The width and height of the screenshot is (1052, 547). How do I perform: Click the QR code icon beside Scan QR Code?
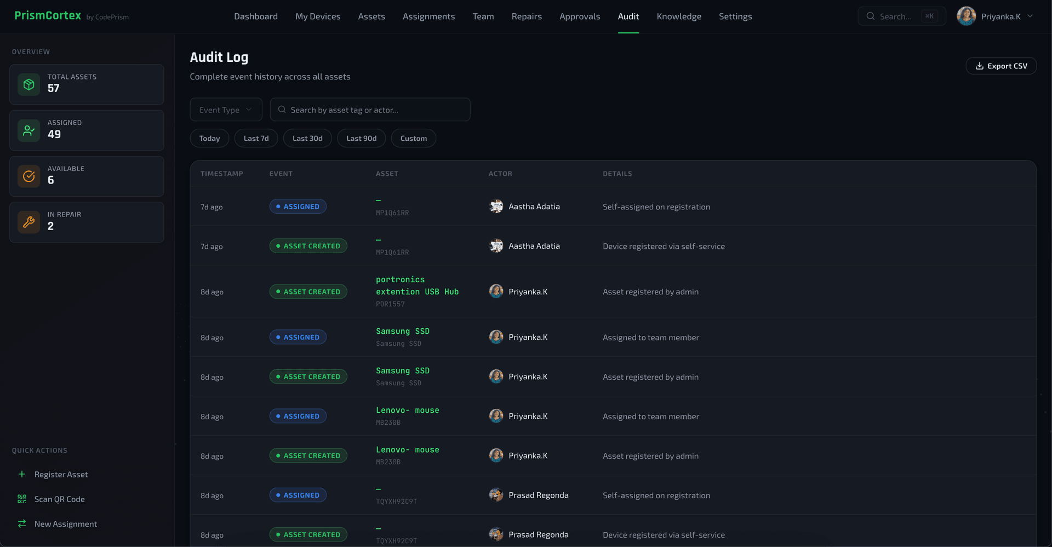tap(22, 499)
